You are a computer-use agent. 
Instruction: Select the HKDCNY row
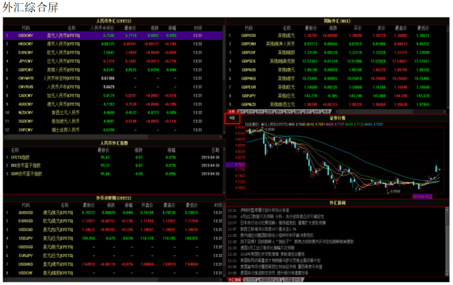(113, 44)
